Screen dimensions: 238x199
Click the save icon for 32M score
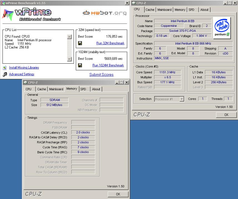tap(80, 43)
